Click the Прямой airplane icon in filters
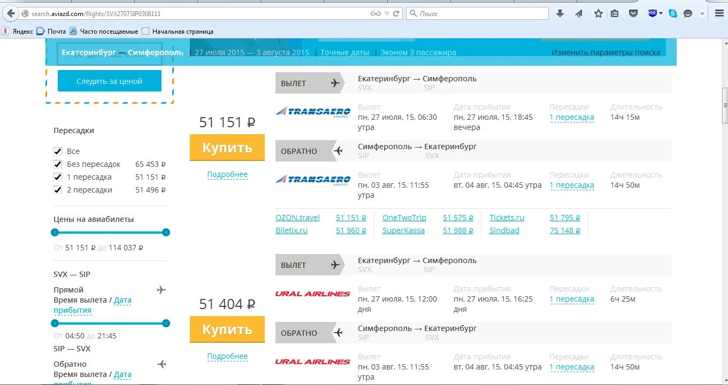Image resolution: width=728 pixels, height=385 pixels. [x=162, y=290]
